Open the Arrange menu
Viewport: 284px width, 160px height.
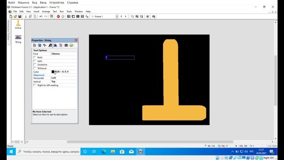46,12
